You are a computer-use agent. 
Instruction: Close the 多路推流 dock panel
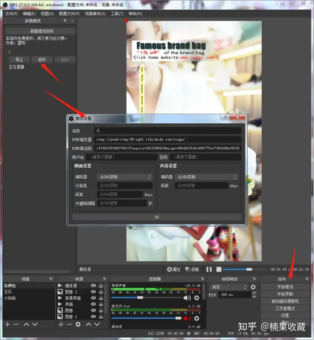tap(72, 20)
